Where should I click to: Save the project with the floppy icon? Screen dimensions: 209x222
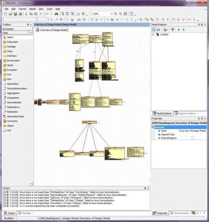pos(15,14)
